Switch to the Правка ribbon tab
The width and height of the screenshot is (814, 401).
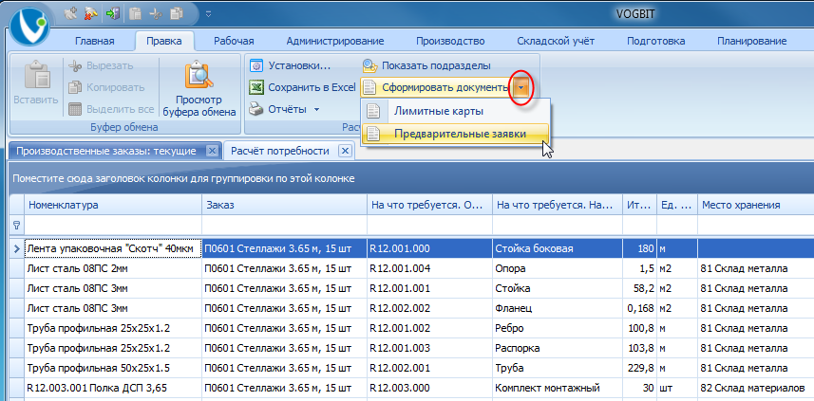(164, 42)
